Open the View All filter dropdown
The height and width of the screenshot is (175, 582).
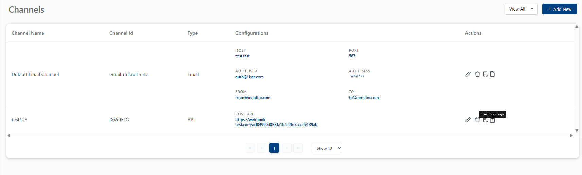521,9
